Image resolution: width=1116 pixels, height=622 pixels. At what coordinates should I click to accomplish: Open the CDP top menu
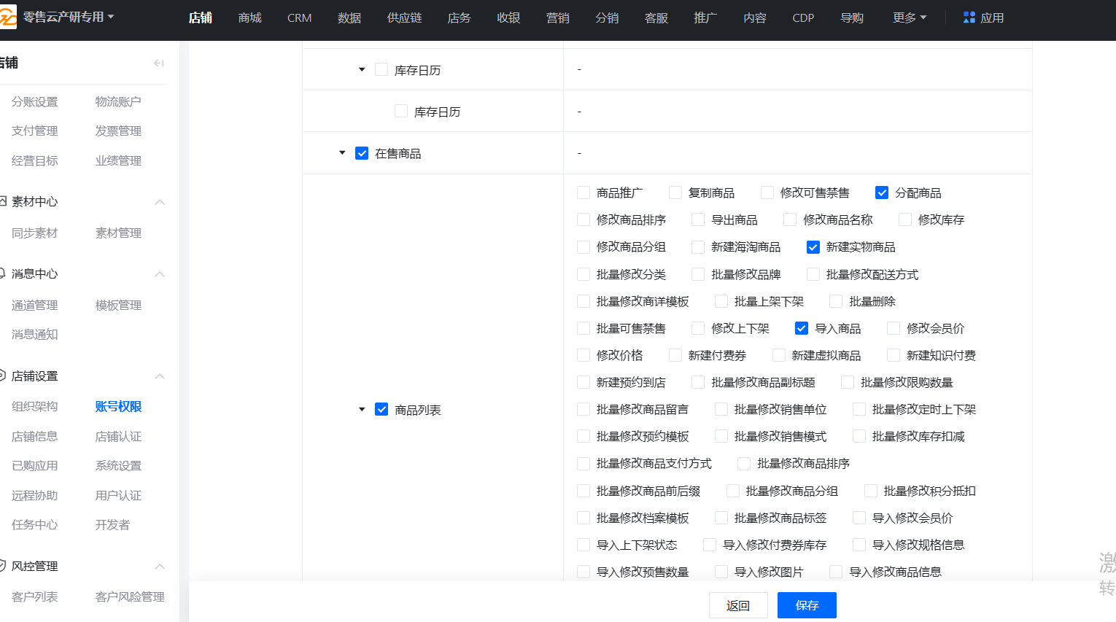[803, 18]
